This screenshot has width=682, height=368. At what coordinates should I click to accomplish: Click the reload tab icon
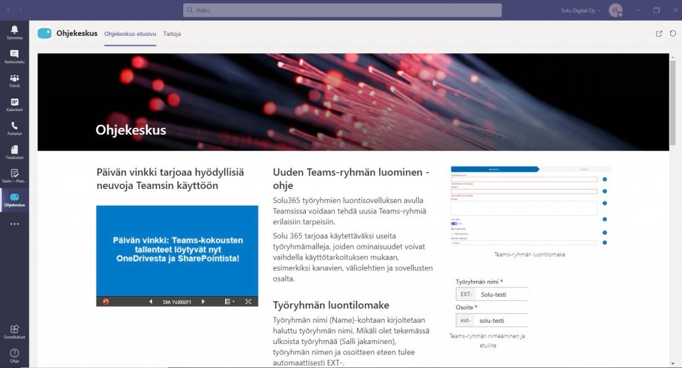(673, 33)
